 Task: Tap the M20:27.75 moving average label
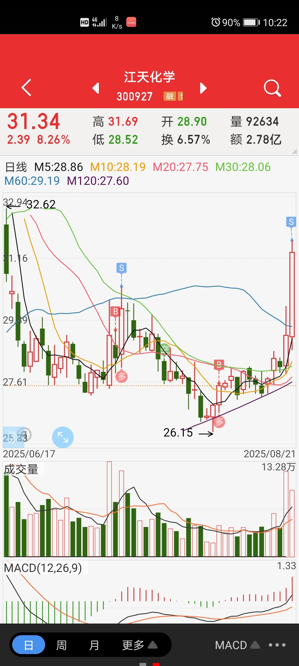(181, 167)
